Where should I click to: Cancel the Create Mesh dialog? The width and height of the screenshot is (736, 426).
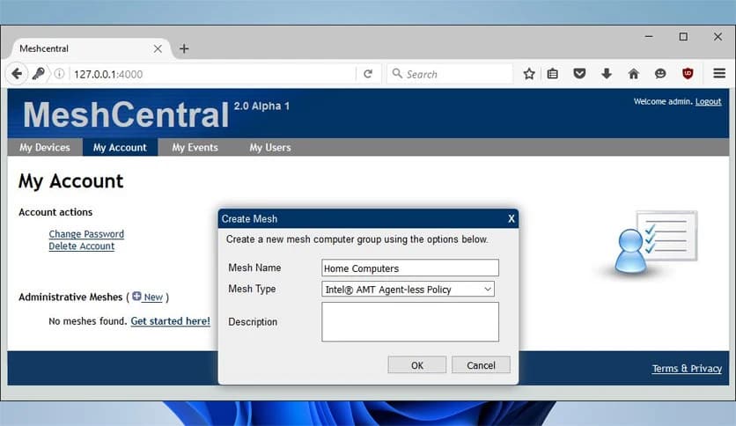click(x=481, y=365)
